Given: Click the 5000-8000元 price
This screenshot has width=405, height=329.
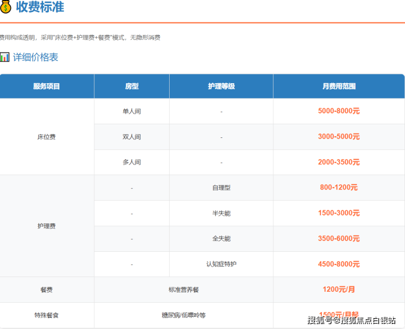Looking at the screenshot, I should click(x=339, y=111).
